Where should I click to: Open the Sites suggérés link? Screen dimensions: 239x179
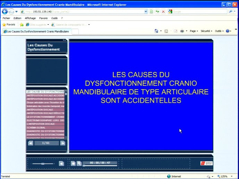point(37,25)
